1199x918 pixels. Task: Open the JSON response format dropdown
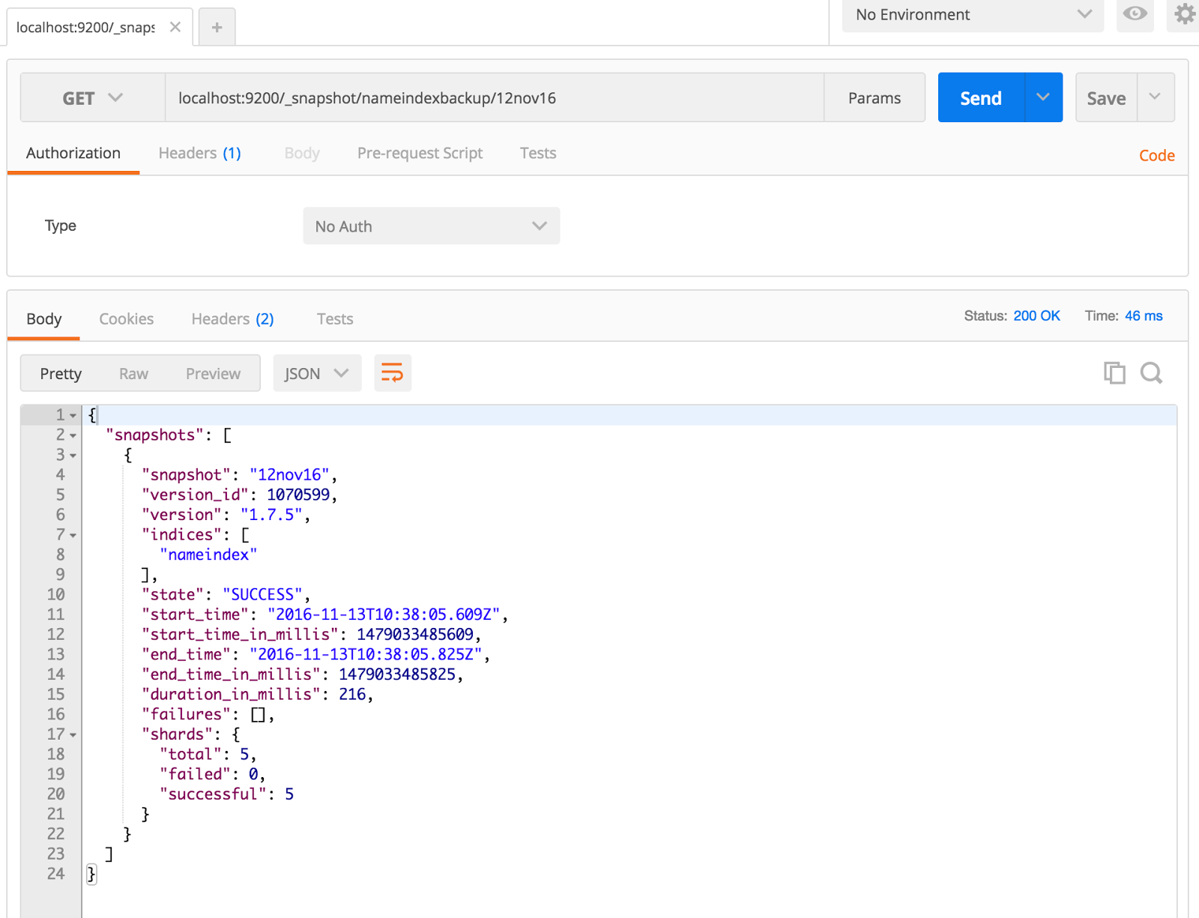click(x=316, y=372)
